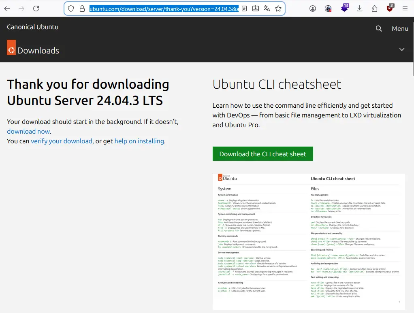
Task: Open the Firefox account profile icon
Action: click(x=313, y=9)
